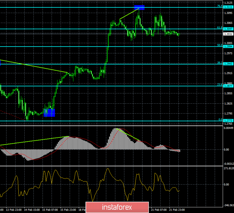Select CCI scale maximum 271.8139
The width and height of the screenshot is (234, 213).
(229, 168)
